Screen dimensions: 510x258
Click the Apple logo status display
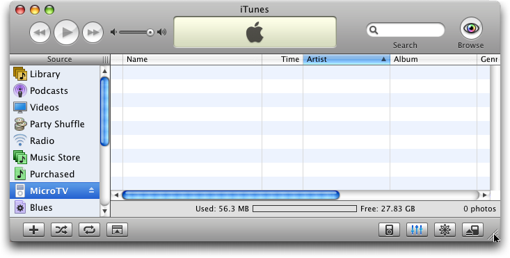coord(255,32)
